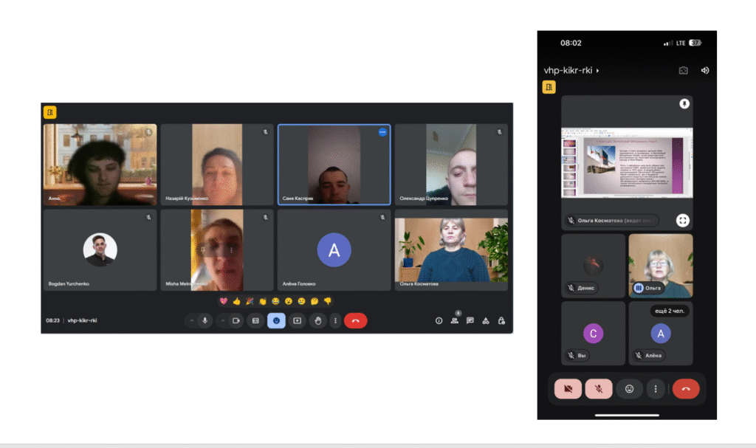
Task: Expand audio settings arrow beside the microphone button
Action: coord(191,320)
